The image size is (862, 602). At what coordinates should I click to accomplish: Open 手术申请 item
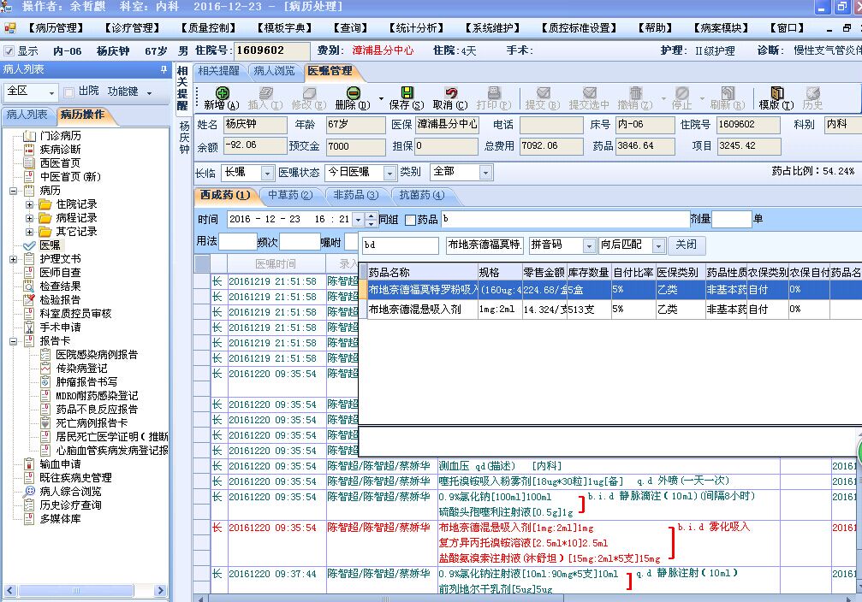pos(61,328)
